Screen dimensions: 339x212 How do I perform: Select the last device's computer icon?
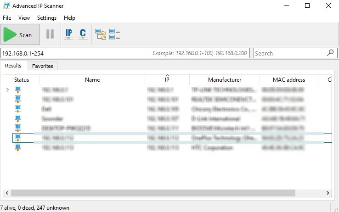pos(18,147)
